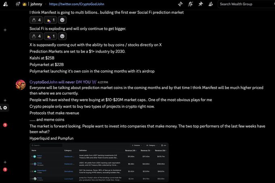The width and height of the screenshot is (275, 183).
Task: Click 'I think Manifest is going to multi billions' message
Action: pyautogui.click(x=107, y=13)
